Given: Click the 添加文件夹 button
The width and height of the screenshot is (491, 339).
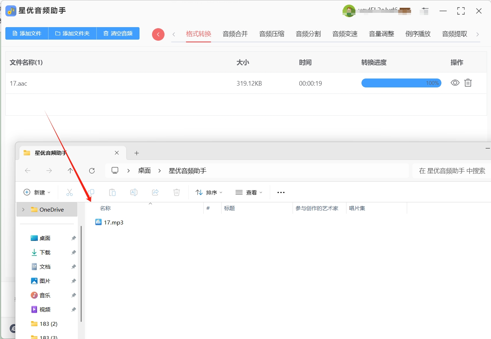Looking at the screenshot, I should (x=72, y=34).
